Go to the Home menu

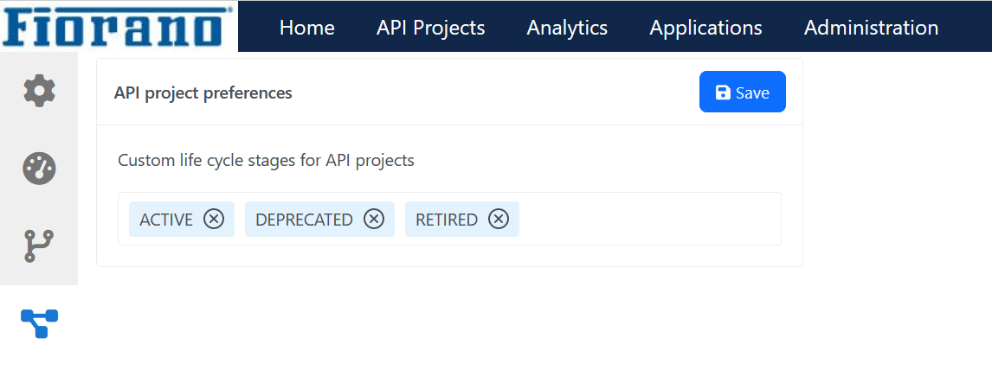point(306,28)
